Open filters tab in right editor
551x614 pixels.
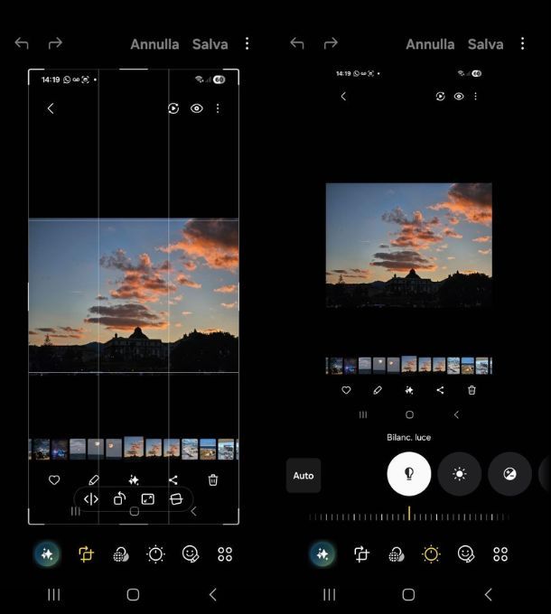tap(397, 554)
